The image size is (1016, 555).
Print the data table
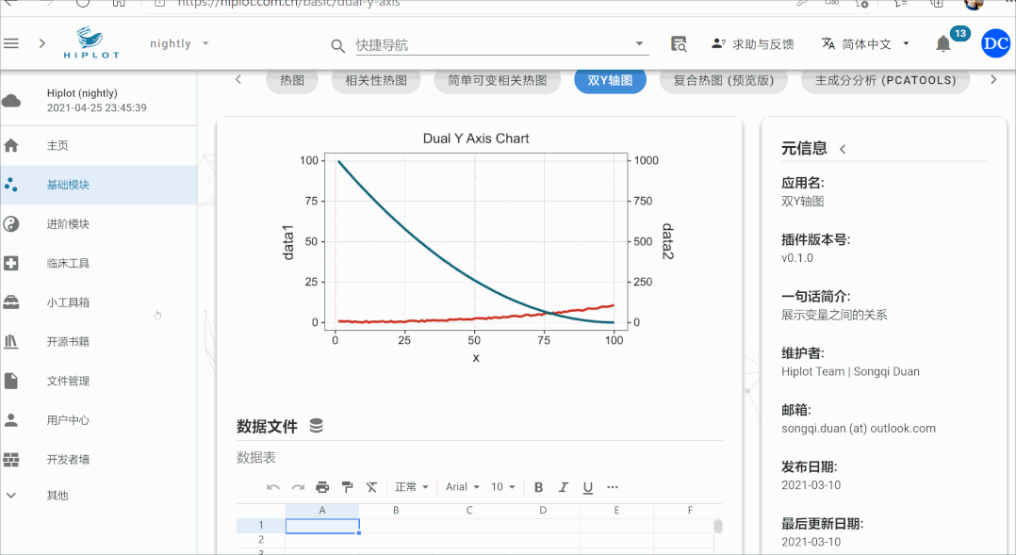tap(322, 487)
